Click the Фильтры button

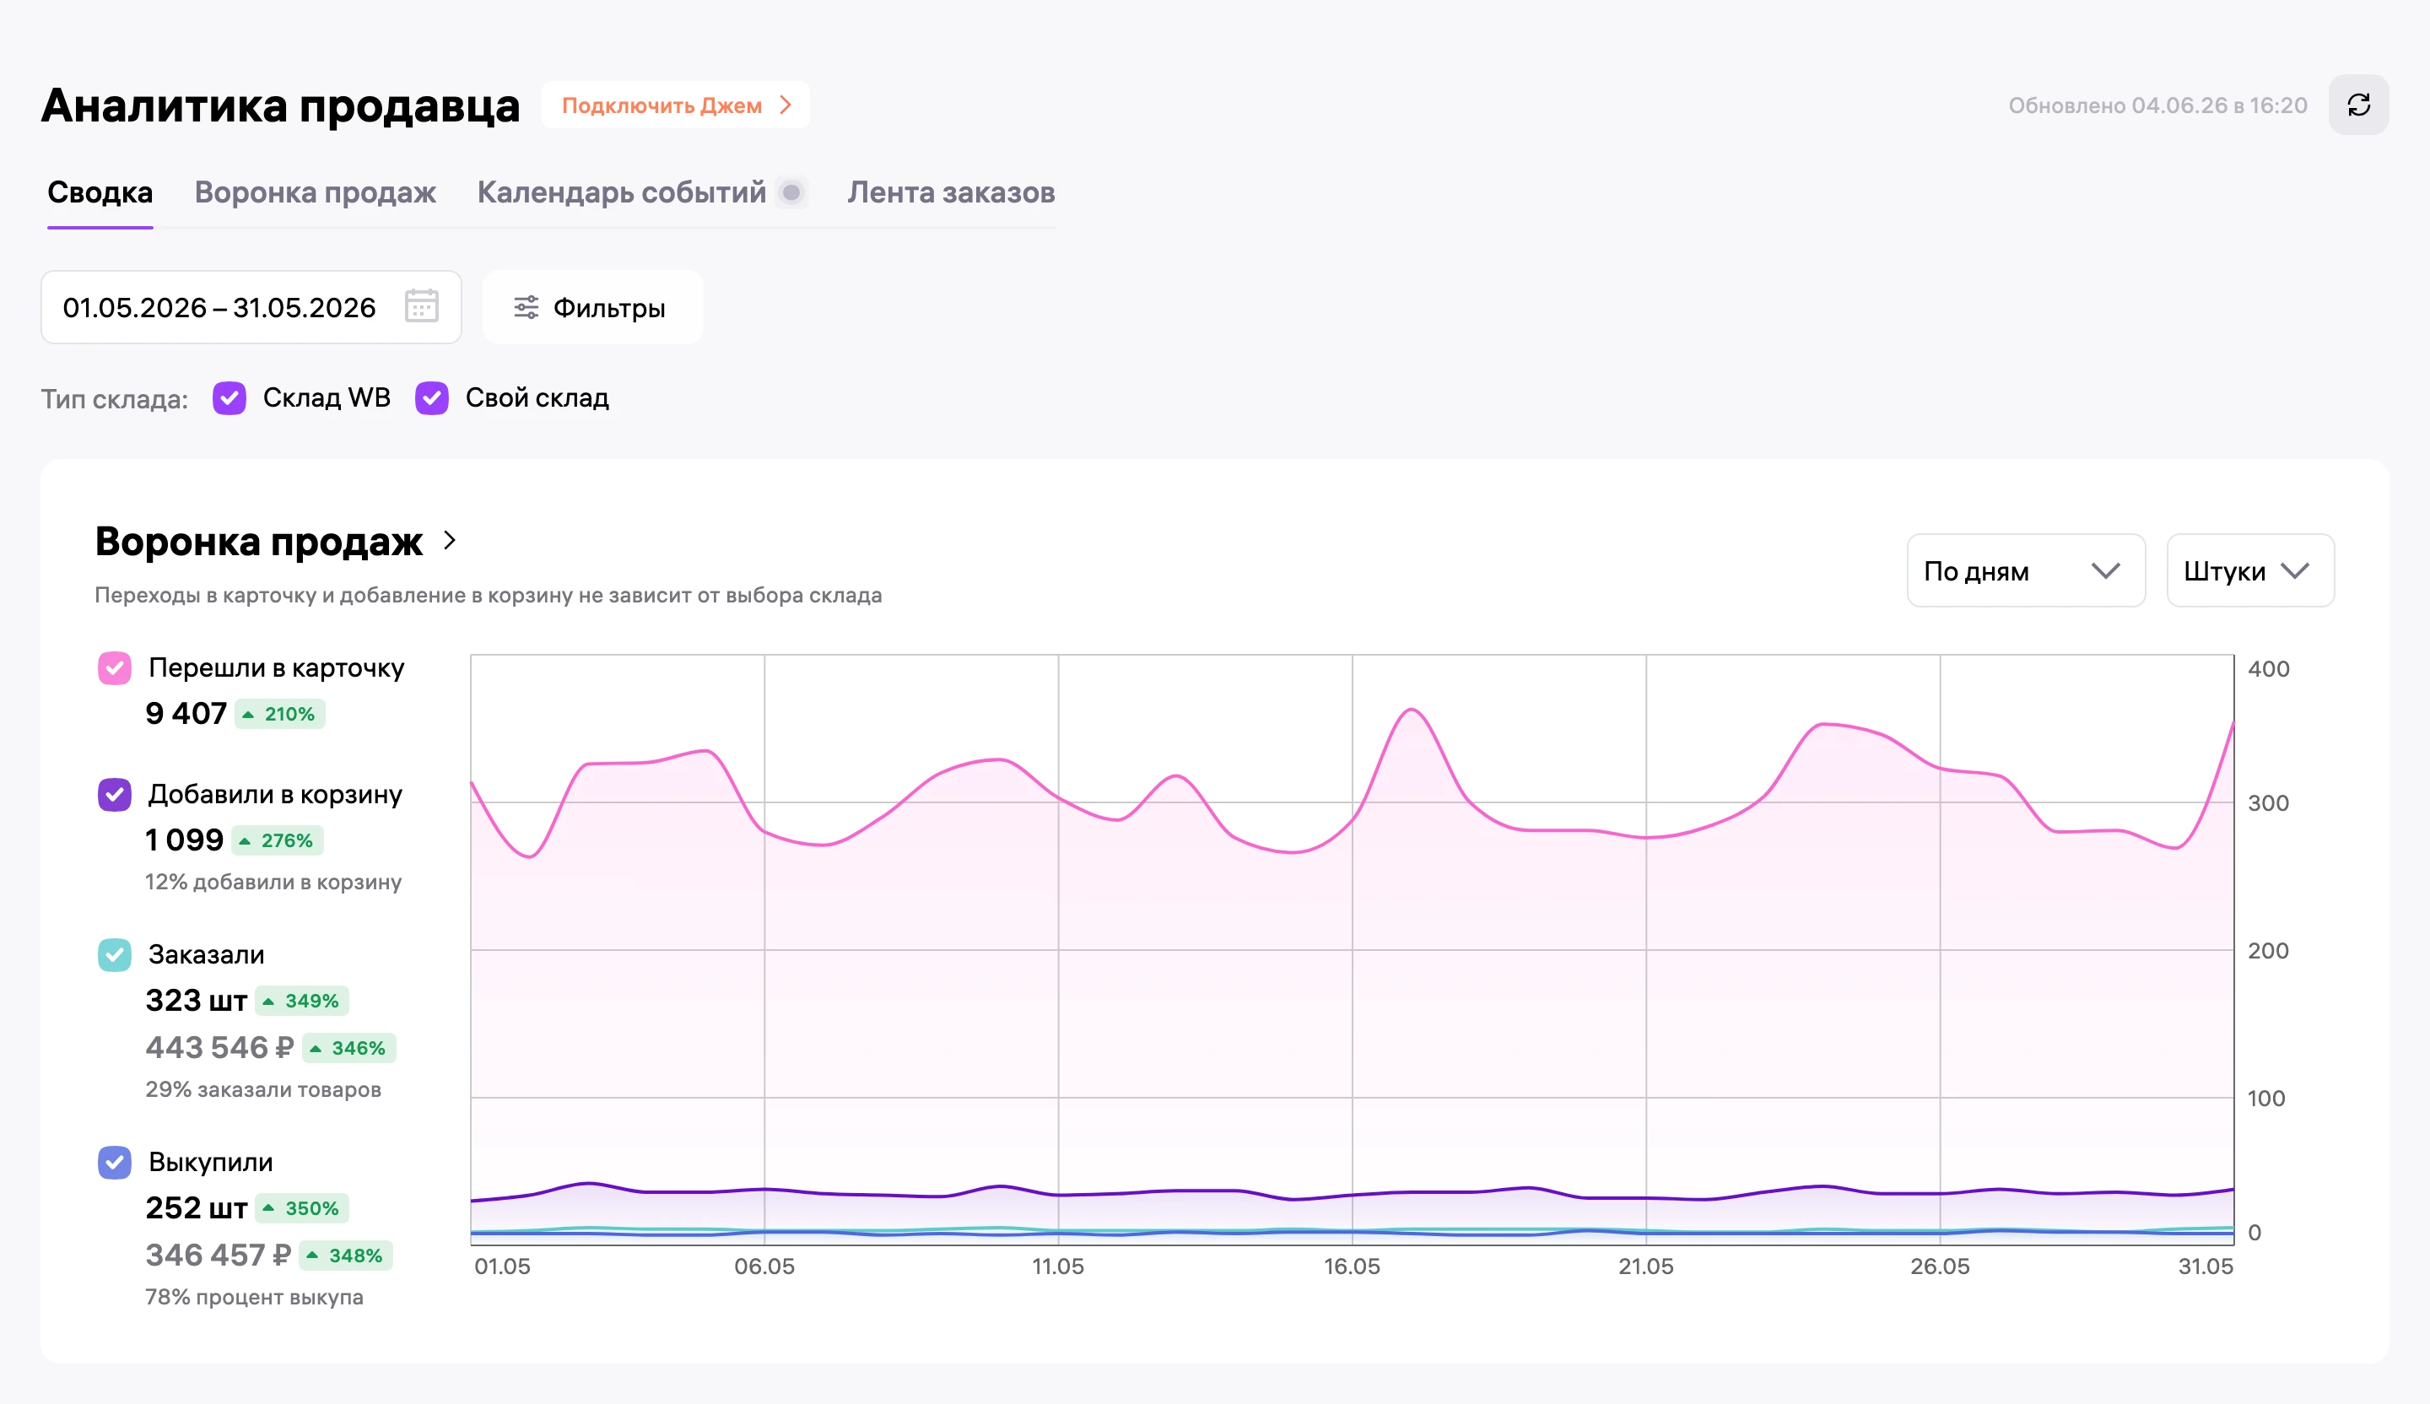pyautogui.click(x=593, y=308)
